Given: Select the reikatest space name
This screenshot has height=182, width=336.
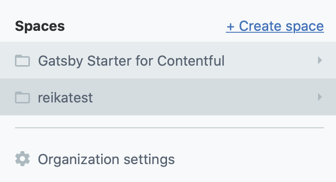Looking at the screenshot, I should 65,97.
